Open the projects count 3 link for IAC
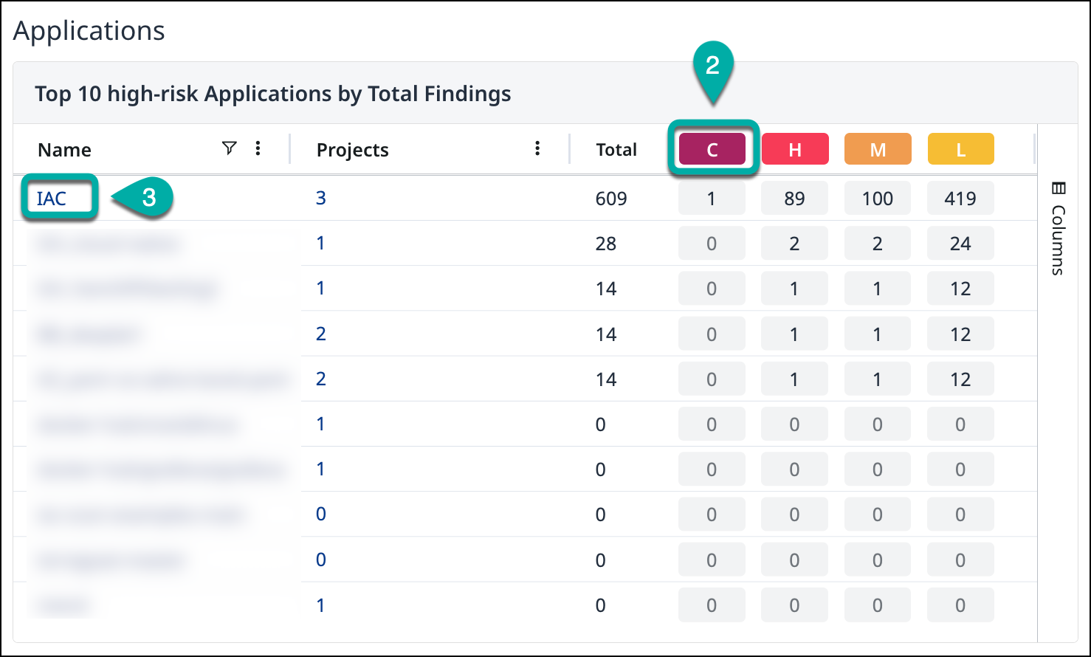 pyautogui.click(x=321, y=198)
